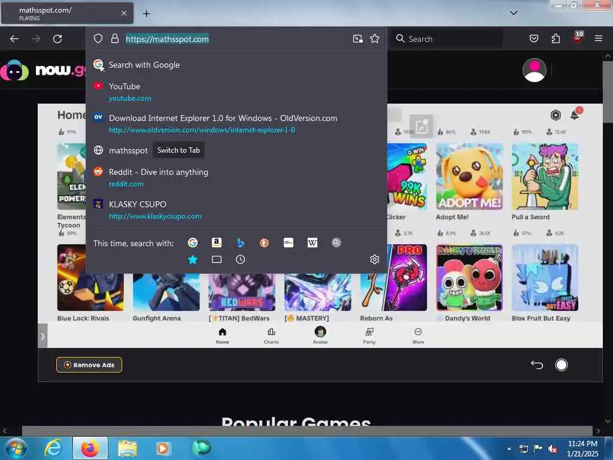Open Roblox Home bottom tab

223,335
